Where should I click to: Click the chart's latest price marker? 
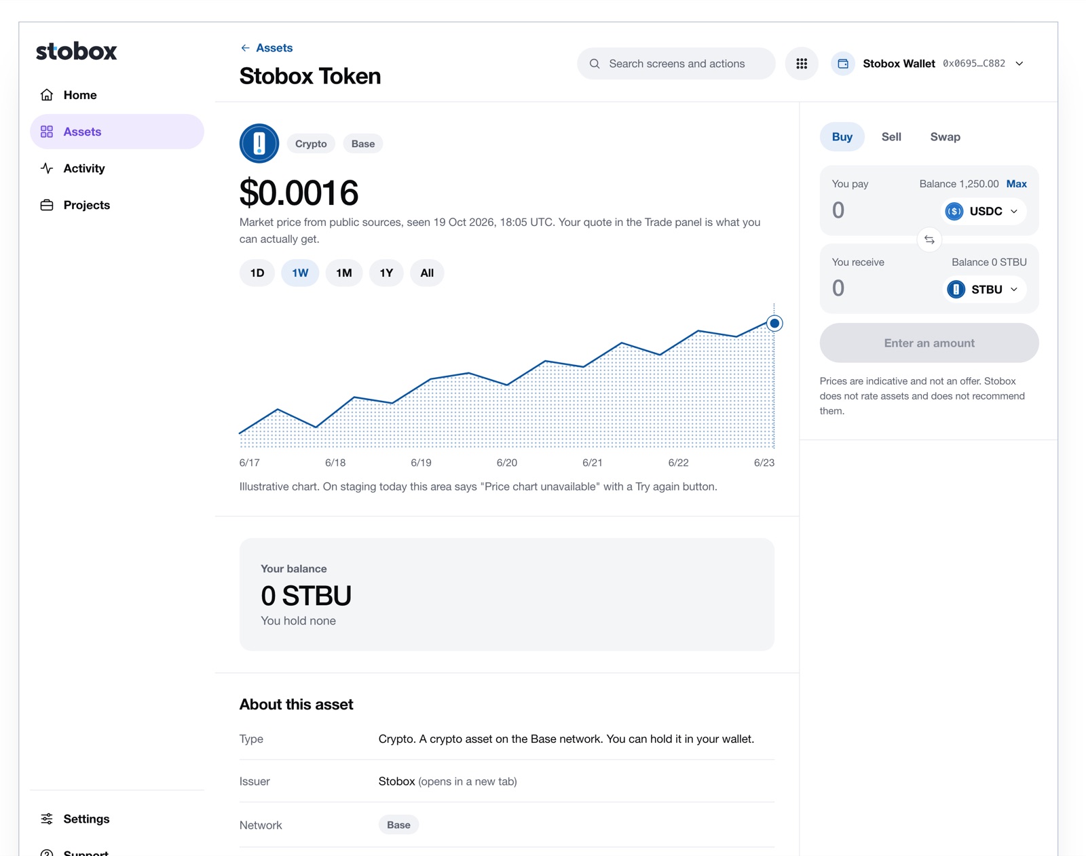click(774, 324)
